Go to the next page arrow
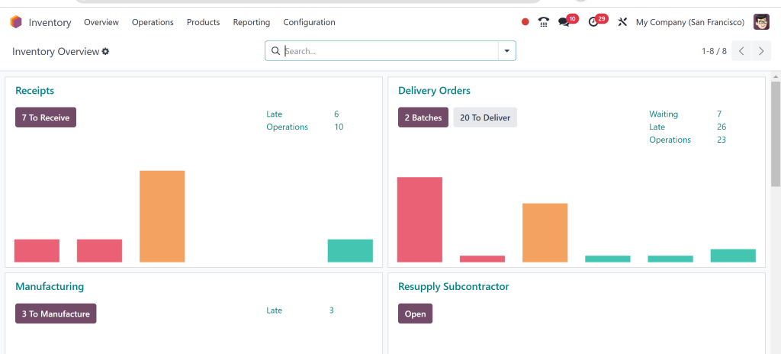 tap(761, 51)
